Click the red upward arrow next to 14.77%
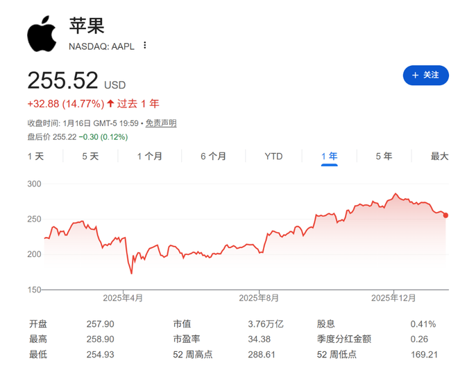This screenshot has width=458, height=372. coord(110,104)
